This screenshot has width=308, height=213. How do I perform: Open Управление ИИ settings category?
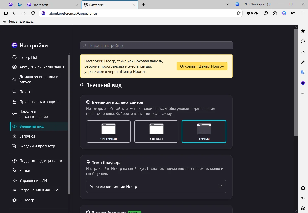39,181
